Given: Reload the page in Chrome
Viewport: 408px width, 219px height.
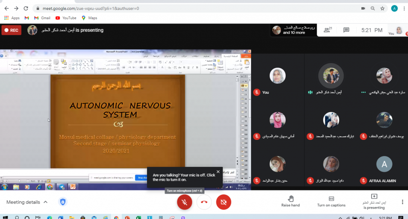Looking at the screenshot, I should click(x=26, y=8).
